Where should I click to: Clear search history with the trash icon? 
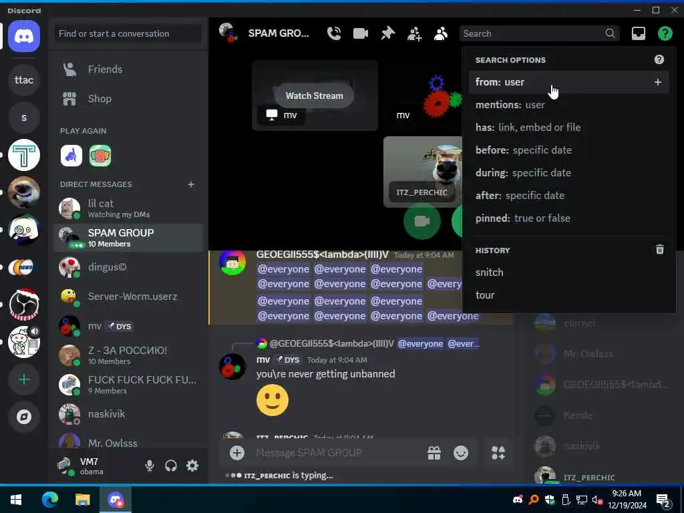(659, 250)
